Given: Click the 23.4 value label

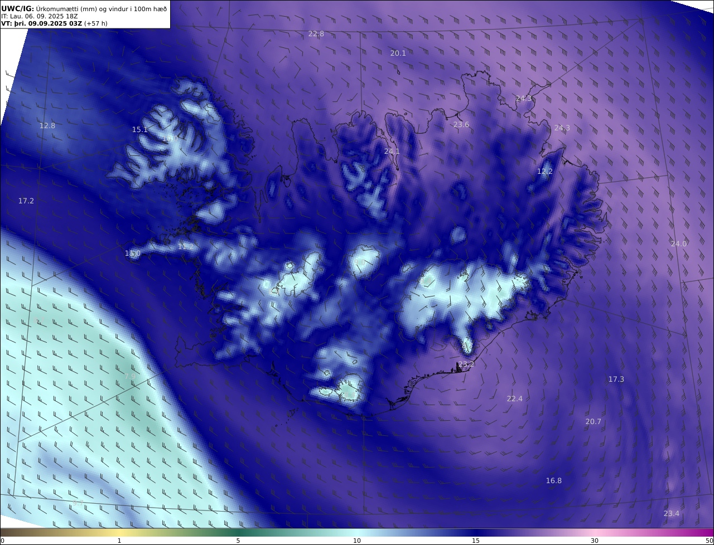Looking at the screenshot, I should 672,514.
